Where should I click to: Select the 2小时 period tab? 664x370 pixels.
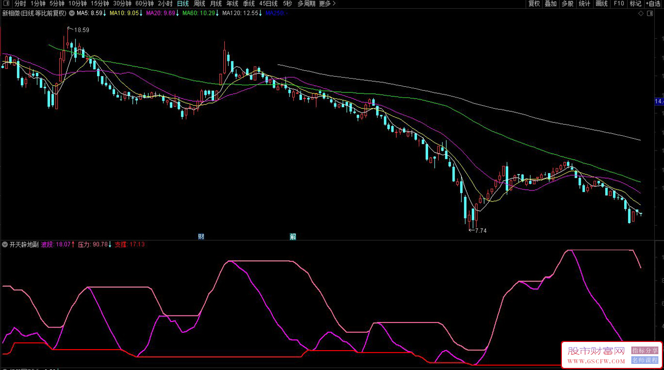(165, 4)
